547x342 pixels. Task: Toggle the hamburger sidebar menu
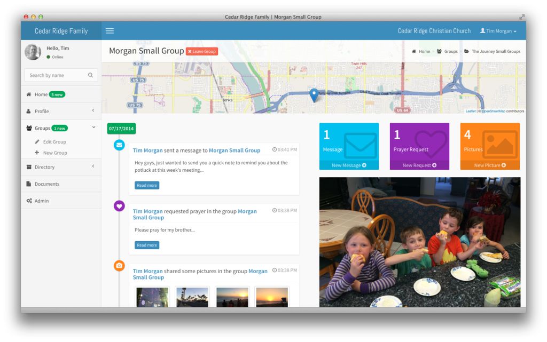[x=110, y=31]
